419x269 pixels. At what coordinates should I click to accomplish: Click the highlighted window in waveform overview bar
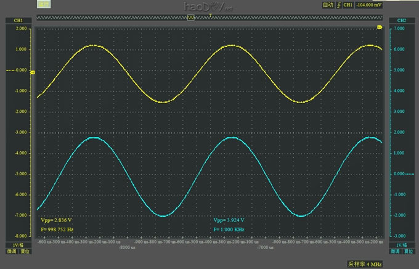[191, 19]
